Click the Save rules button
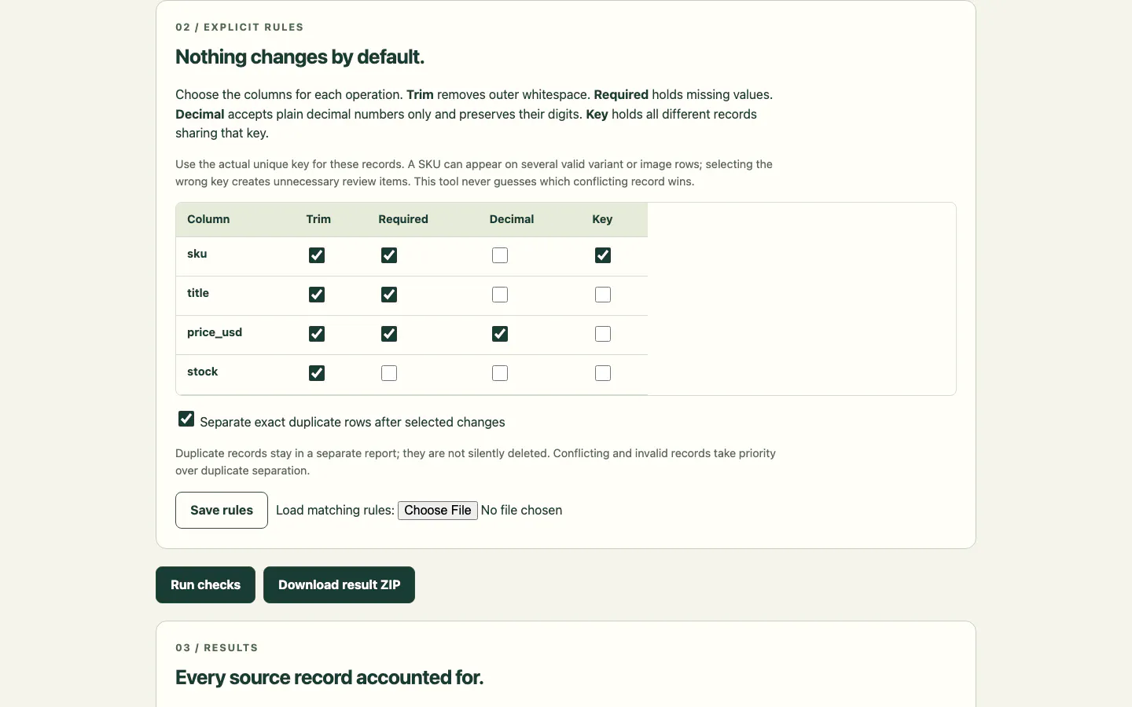 222,510
